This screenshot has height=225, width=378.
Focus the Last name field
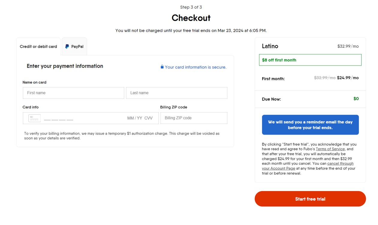(177, 93)
